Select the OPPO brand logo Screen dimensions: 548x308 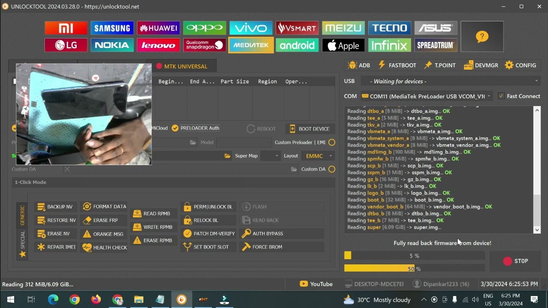pyautogui.click(x=205, y=28)
